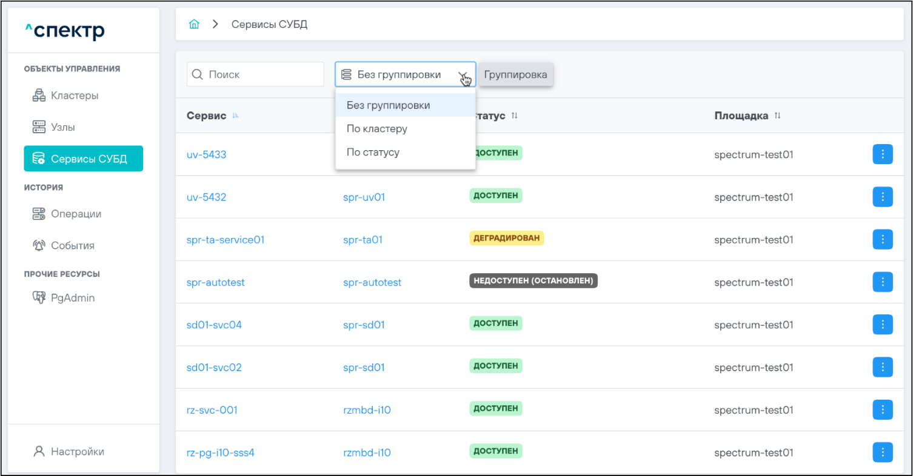Collapse the Без группировки dropdown
Screen dimensions: 913x476
[463, 75]
